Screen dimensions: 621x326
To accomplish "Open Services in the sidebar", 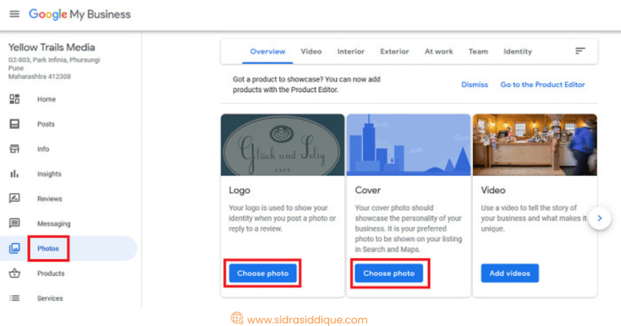I will click(50, 298).
